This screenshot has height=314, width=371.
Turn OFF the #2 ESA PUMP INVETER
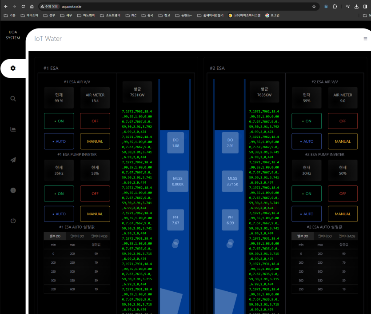(x=343, y=193)
